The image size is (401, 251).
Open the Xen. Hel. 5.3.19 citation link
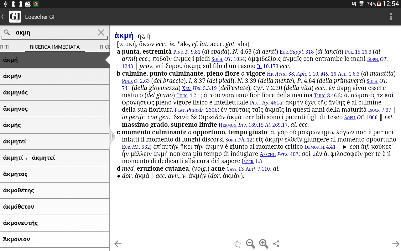200,88
